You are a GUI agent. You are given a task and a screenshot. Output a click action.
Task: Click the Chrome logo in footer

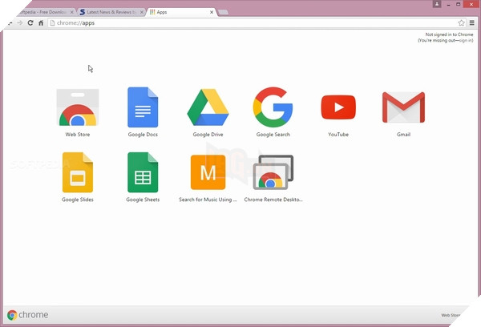pyautogui.click(x=27, y=315)
